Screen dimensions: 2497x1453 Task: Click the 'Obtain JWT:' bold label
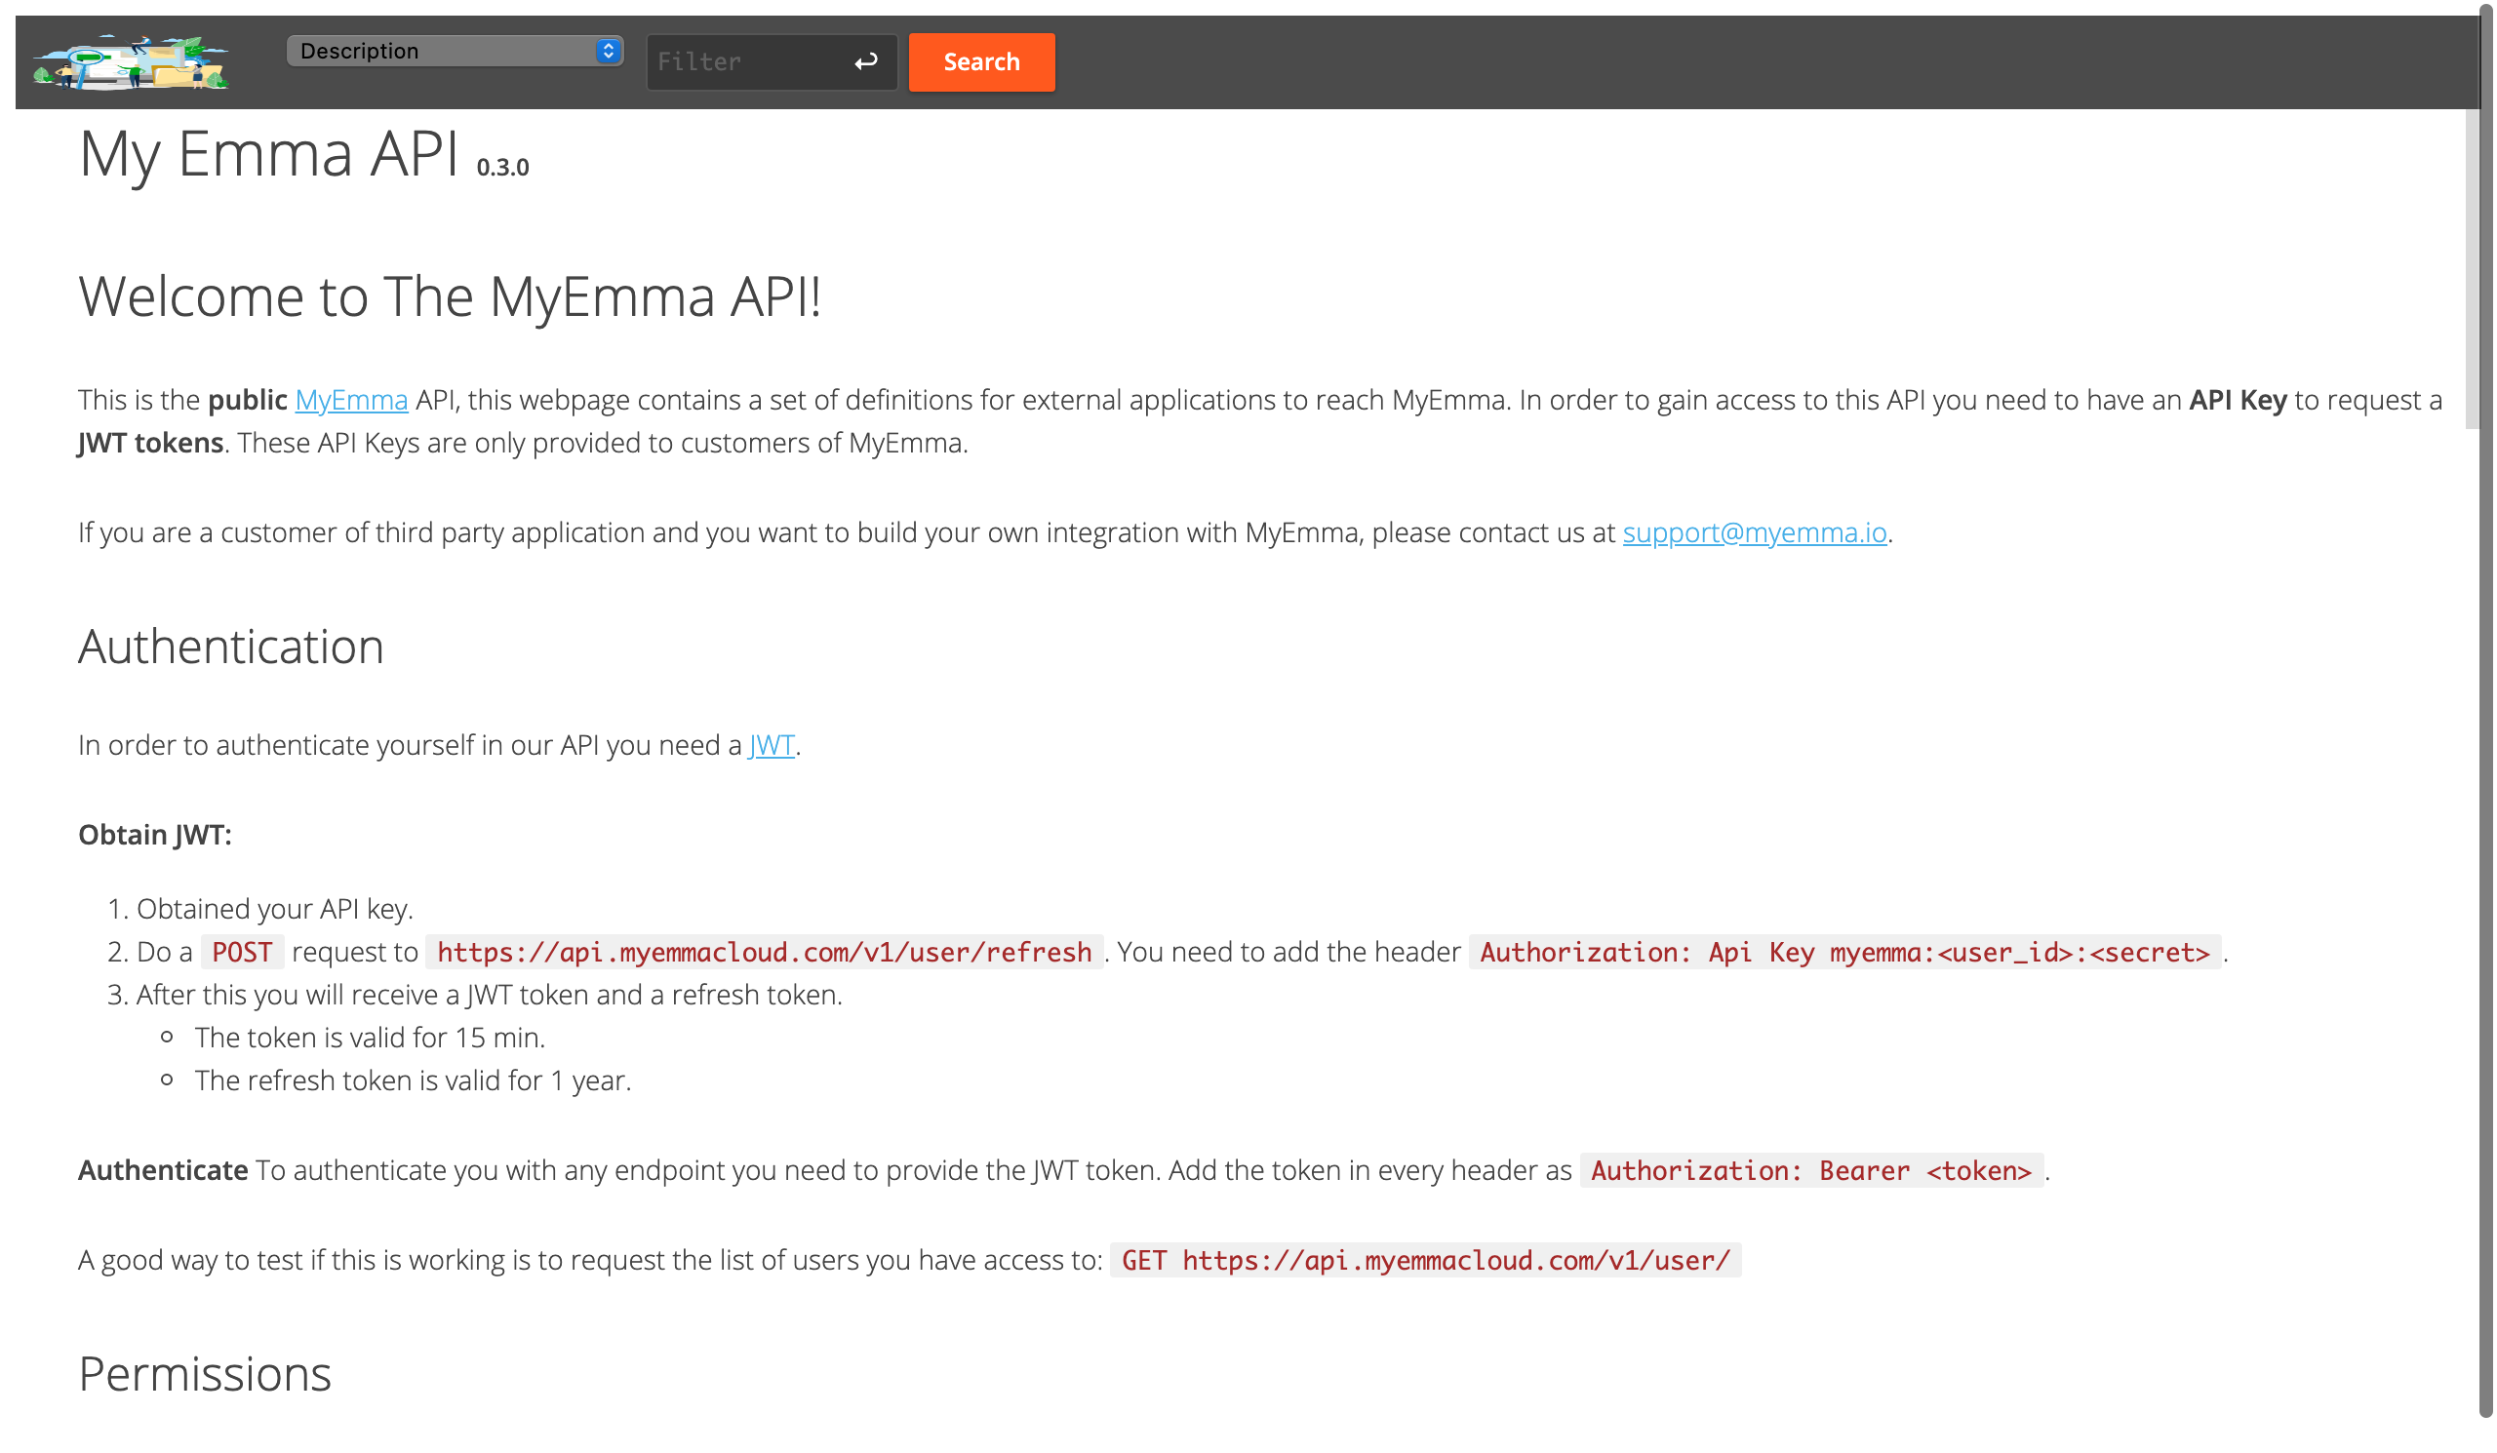pyautogui.click(x=154, y=835)
